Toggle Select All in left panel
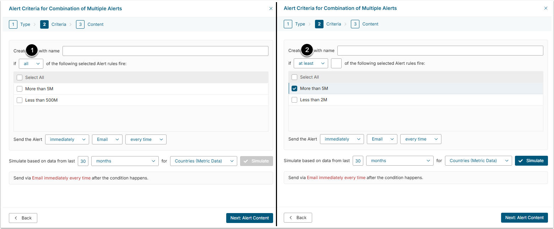554x229 pixels. [20, 78]
